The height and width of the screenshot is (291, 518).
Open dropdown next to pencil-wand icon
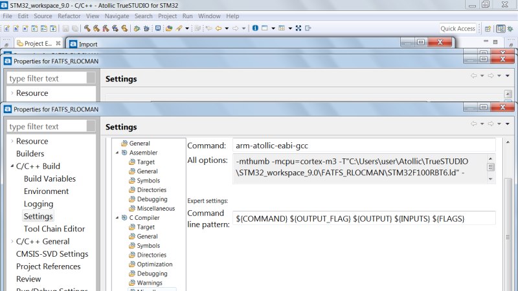[x=187, y=28]
